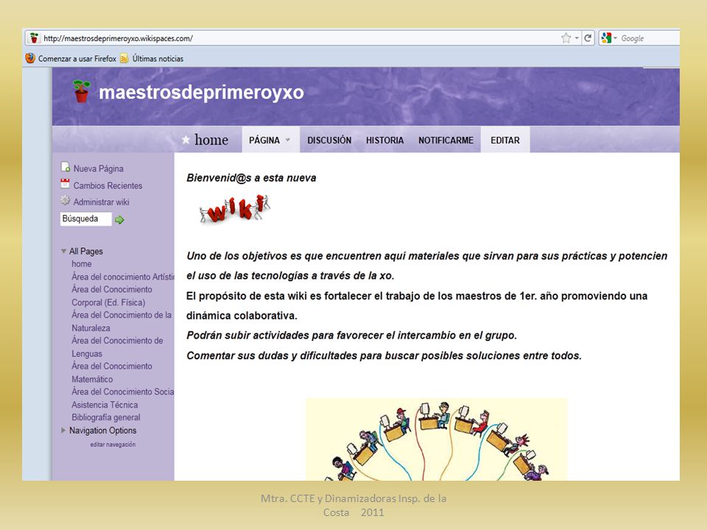707x530 pixels.
Task: Collapse the All Pages list
Action: click(x=63, y=251)
